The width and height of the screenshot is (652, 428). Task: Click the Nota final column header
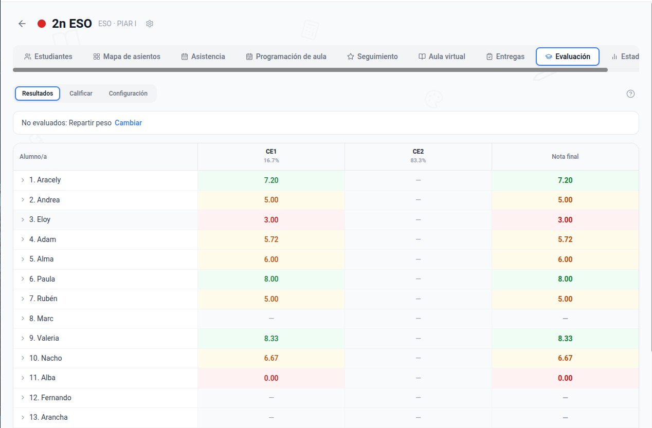(x=565, y=156)
